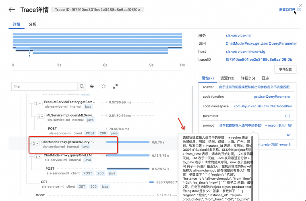Close the Trace detail panel
Image resolution: width=306 pixels, height=201 pixels.
click(300, 5)
